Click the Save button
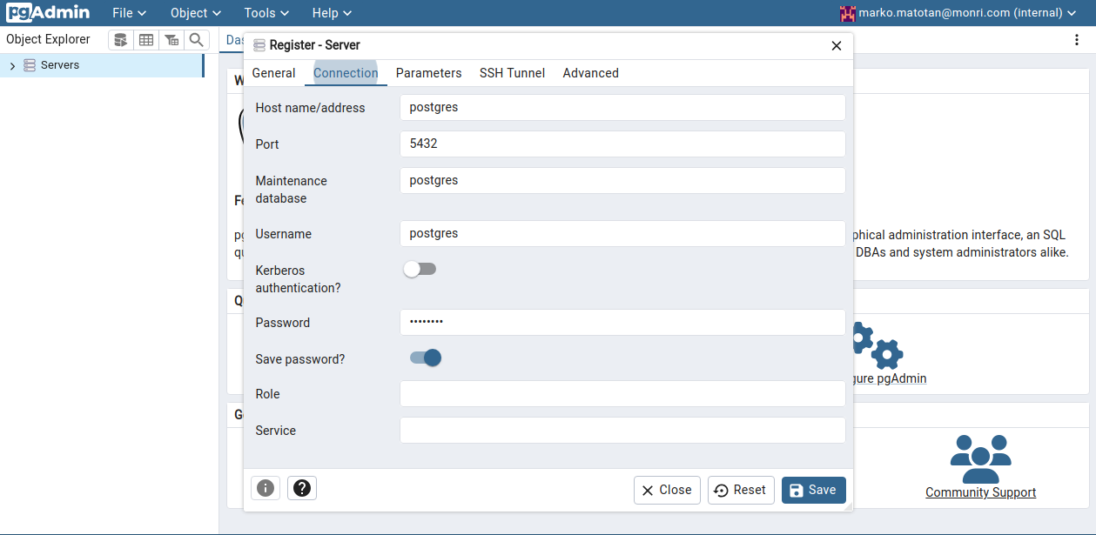1096x535 pixels. point(813,490)
